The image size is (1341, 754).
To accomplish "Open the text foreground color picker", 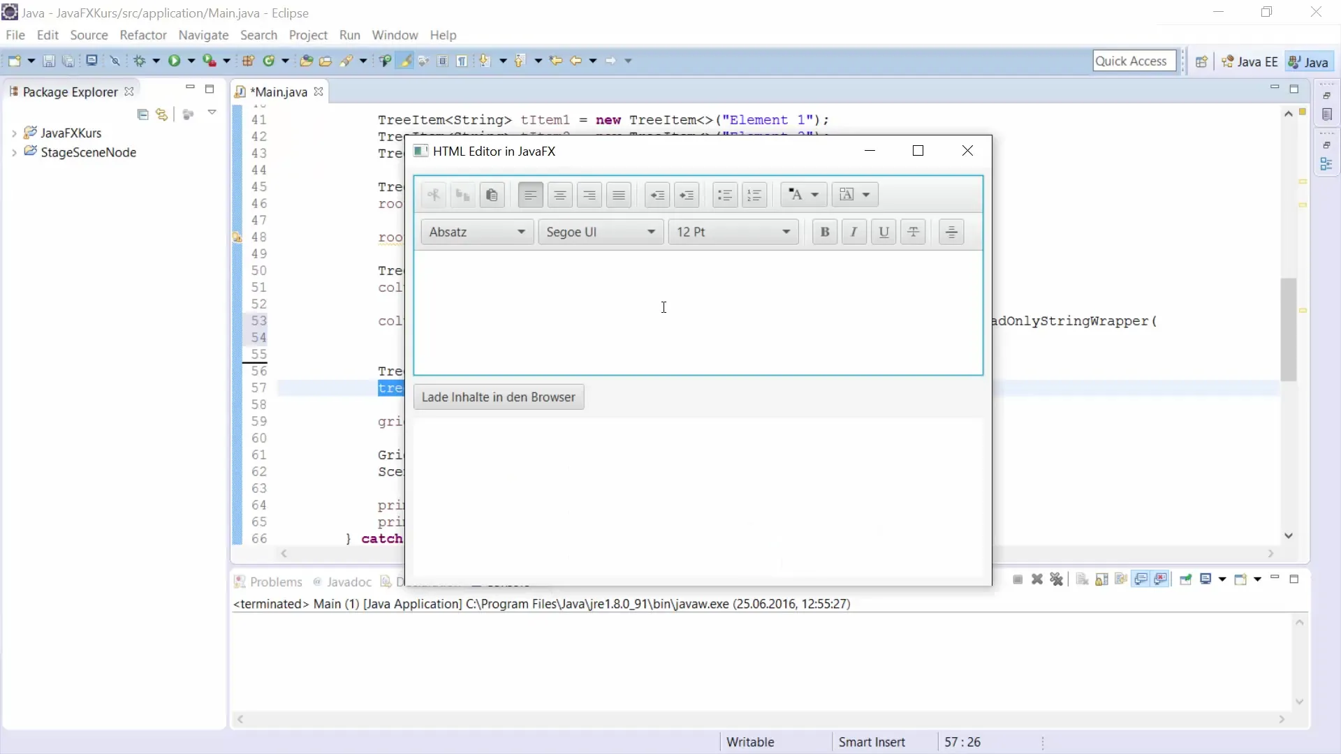I will coord(804,195).
